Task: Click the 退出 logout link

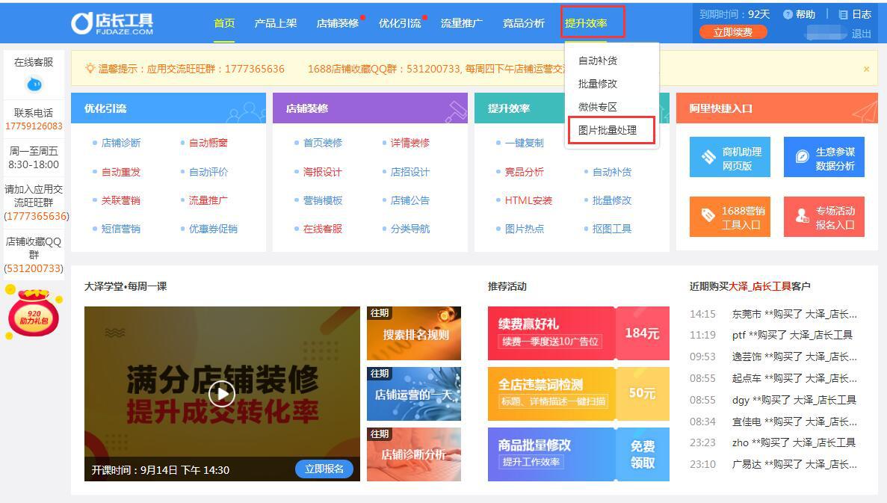Action: [x=861, y=34]
